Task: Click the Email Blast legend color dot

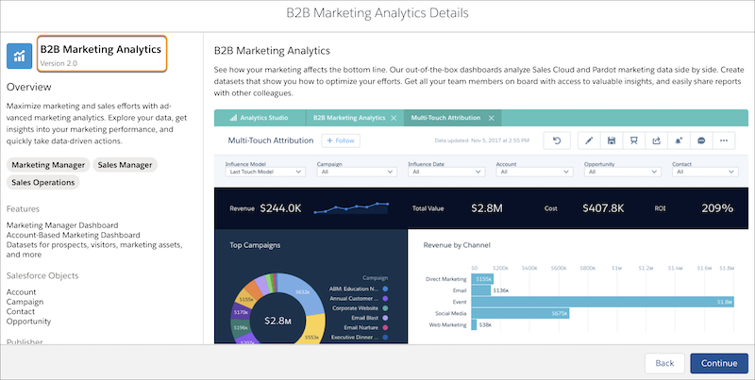Action: (x=385, y=318)
